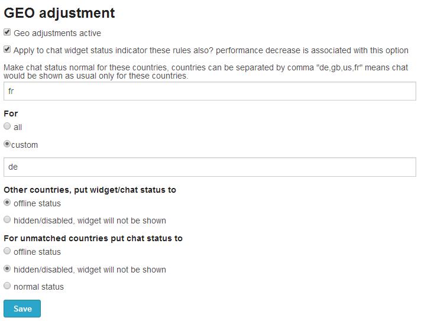
Task: Click the 'For unmatched countries put chat status to' heading
Action: coord(93,238)
